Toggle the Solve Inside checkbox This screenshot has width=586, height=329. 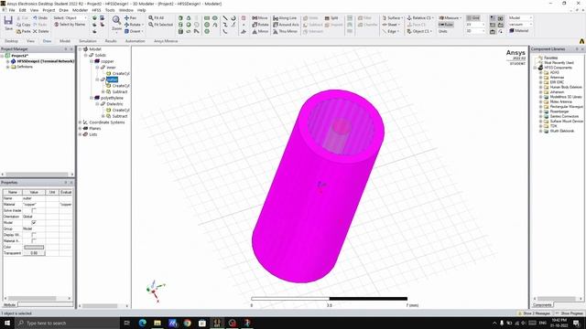coord(34,210)
